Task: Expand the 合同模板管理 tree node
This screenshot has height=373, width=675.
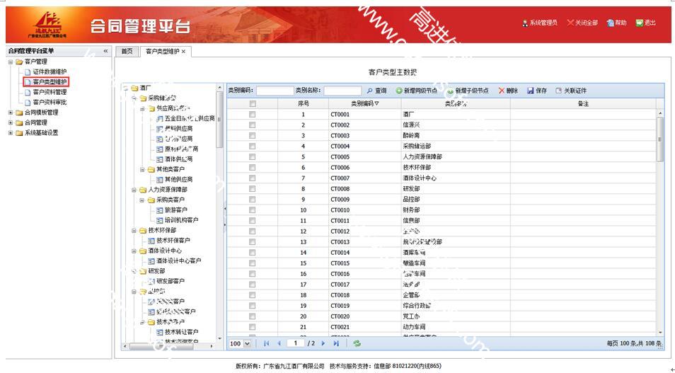Action: tap(11, 112)
